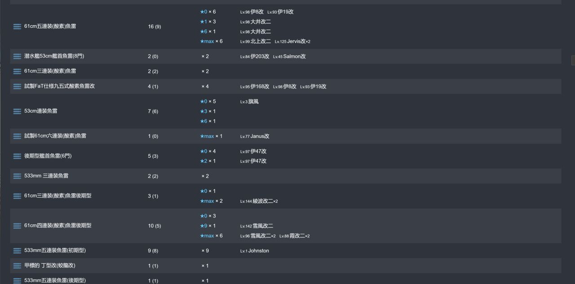The width and height of the screenshot is (575, 284).
Task: Click list icon beside 試製FaT仕様九五式酸素魚雷改
Action: [x=17, y=86]
